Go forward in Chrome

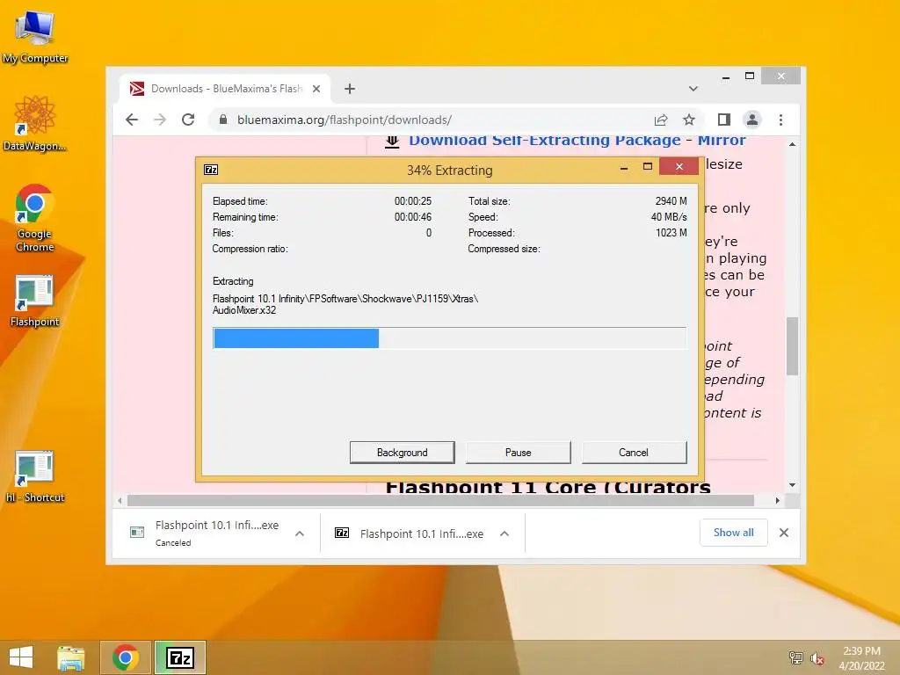click(x=160, y=120)
